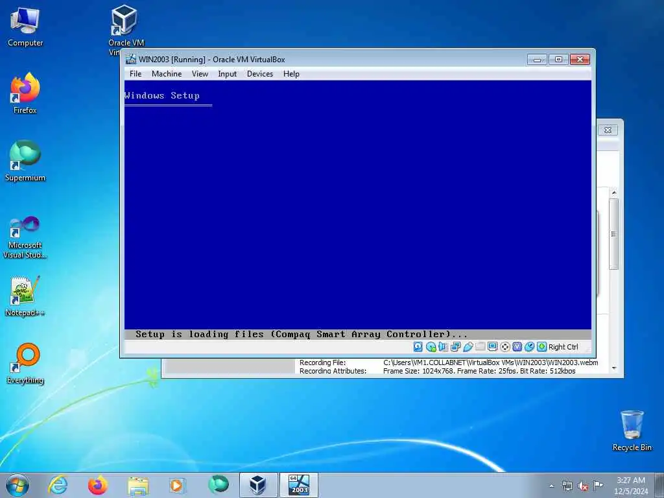Viewport: 664px width, 498px height.
Task: Open the Windows Start menu orb
Action: (x=18, y=485)
